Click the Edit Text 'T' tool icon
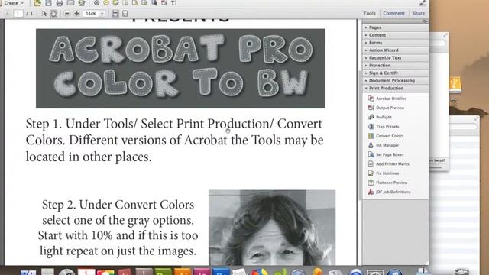Image resolution: width=489 pixels, height=275 pixels. [x=173, y=3]
